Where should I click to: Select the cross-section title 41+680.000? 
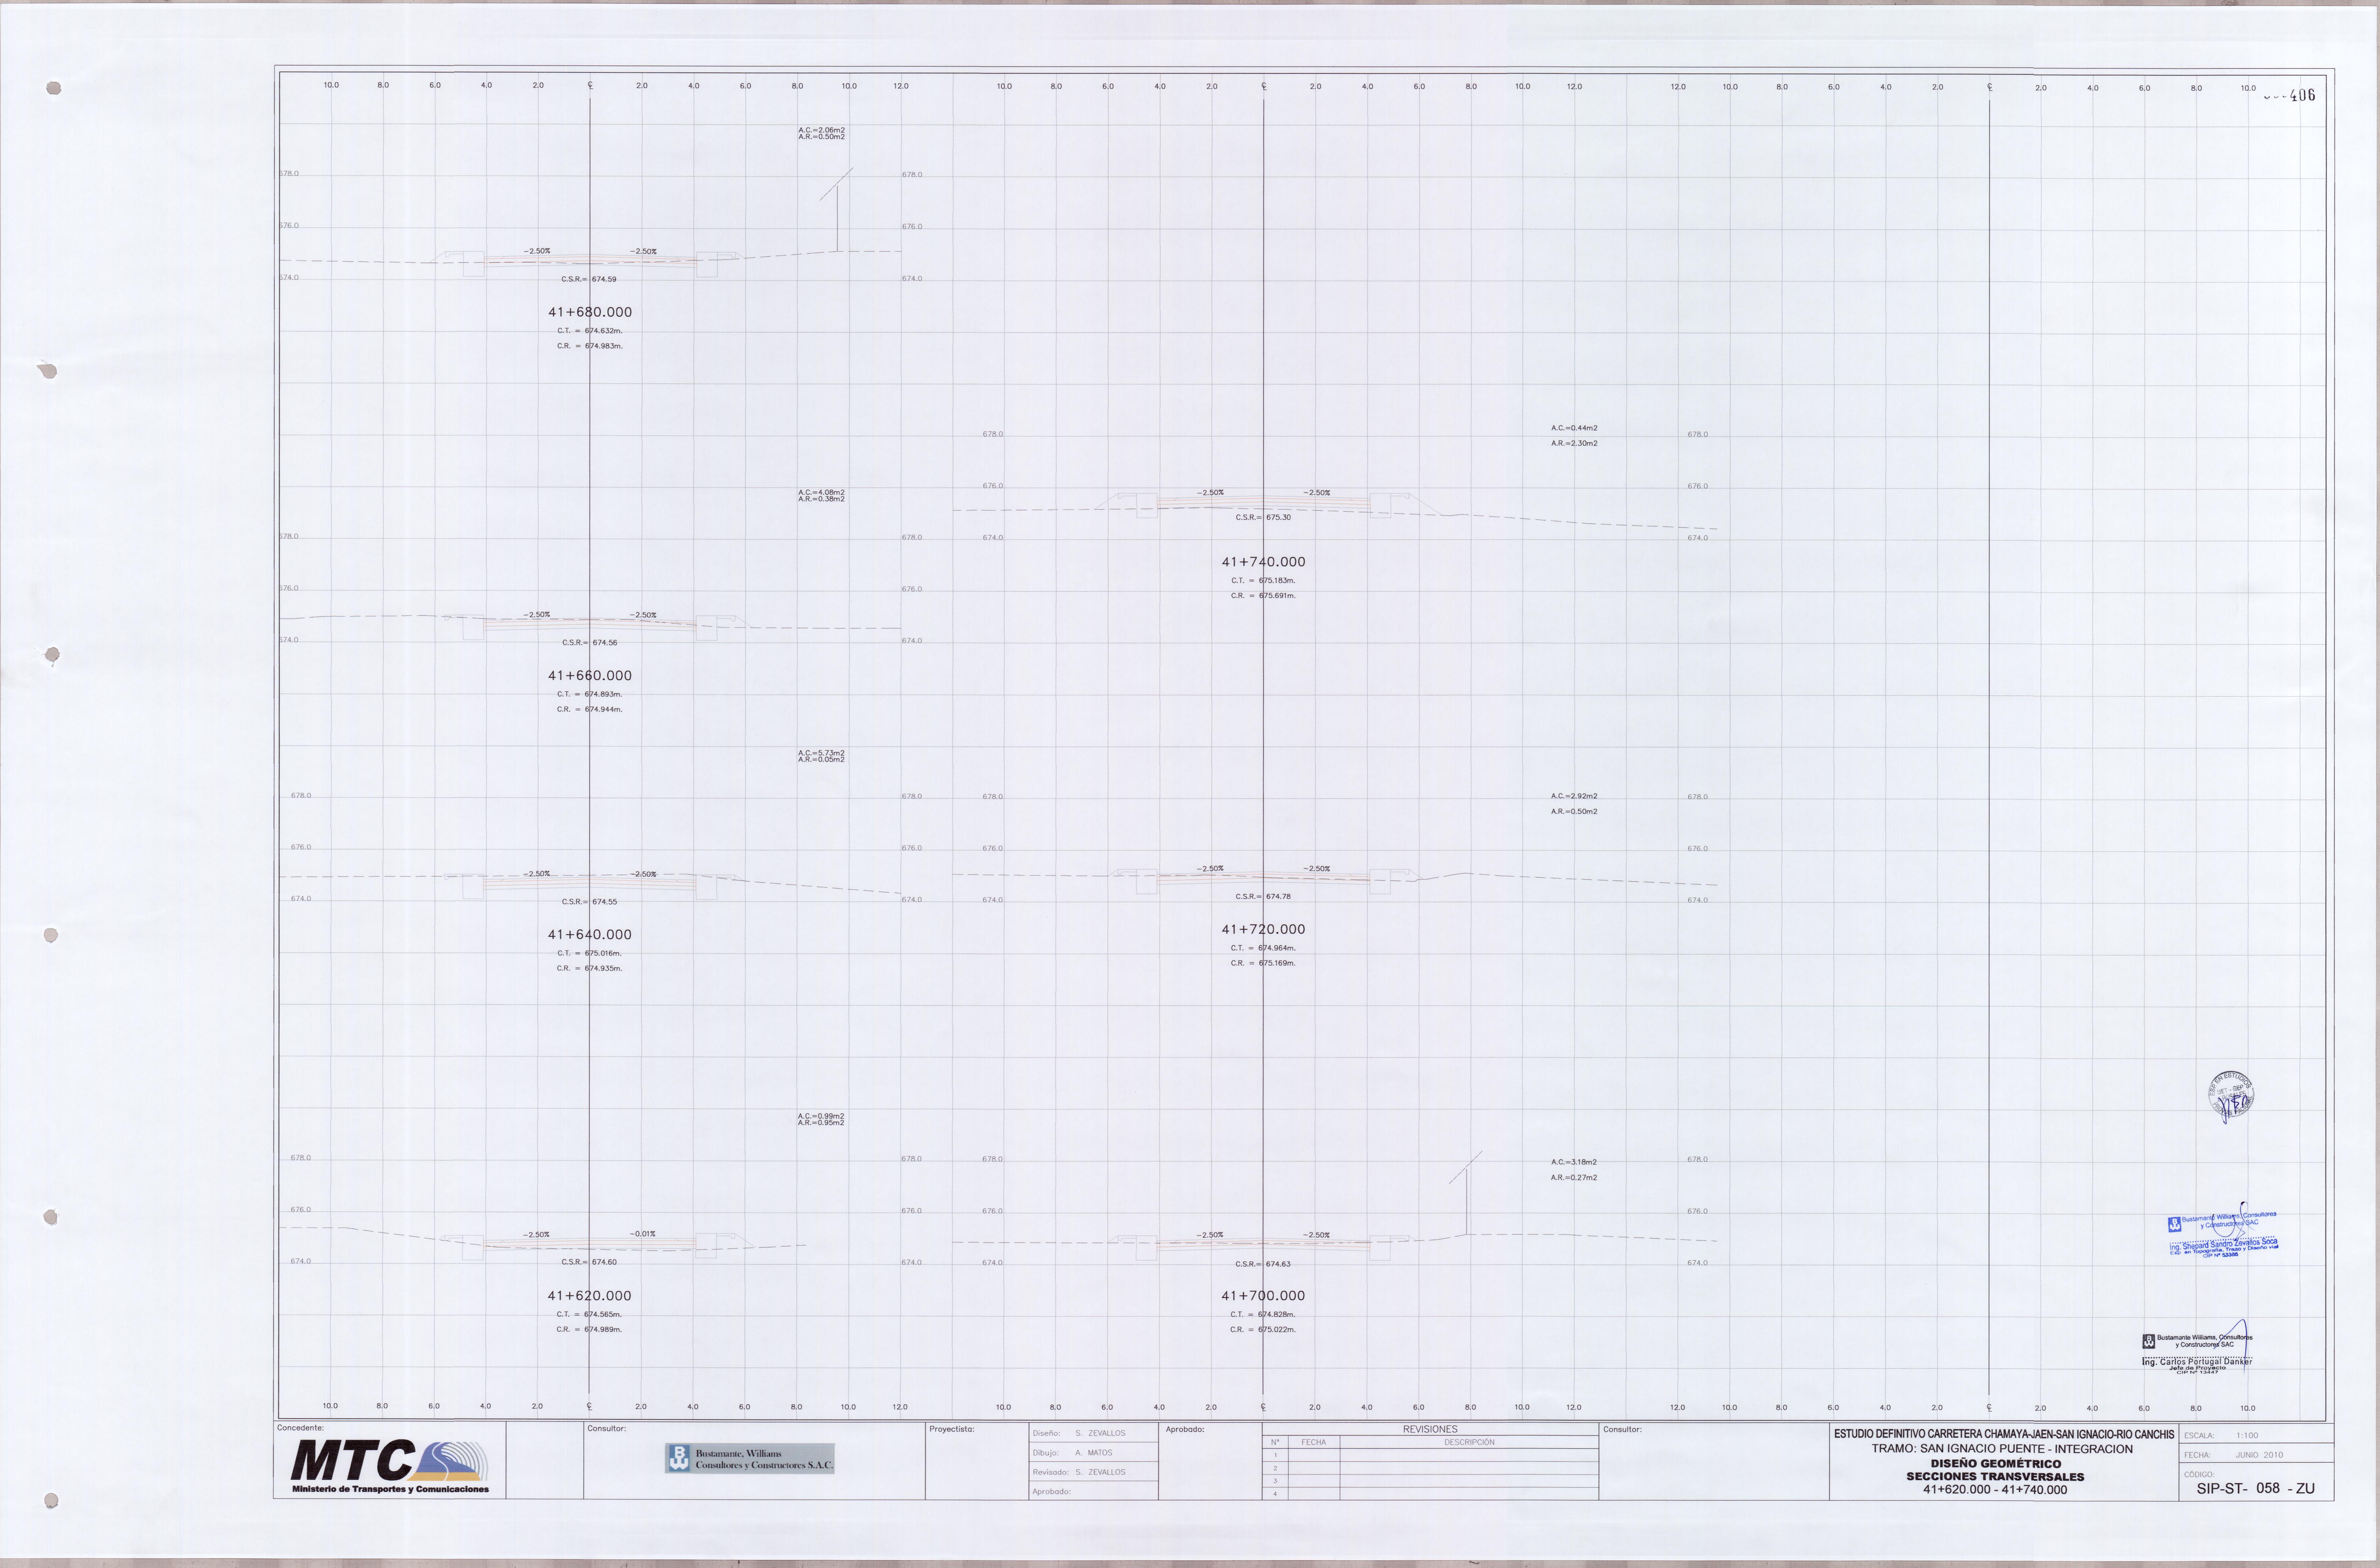(x=590, y=312)
